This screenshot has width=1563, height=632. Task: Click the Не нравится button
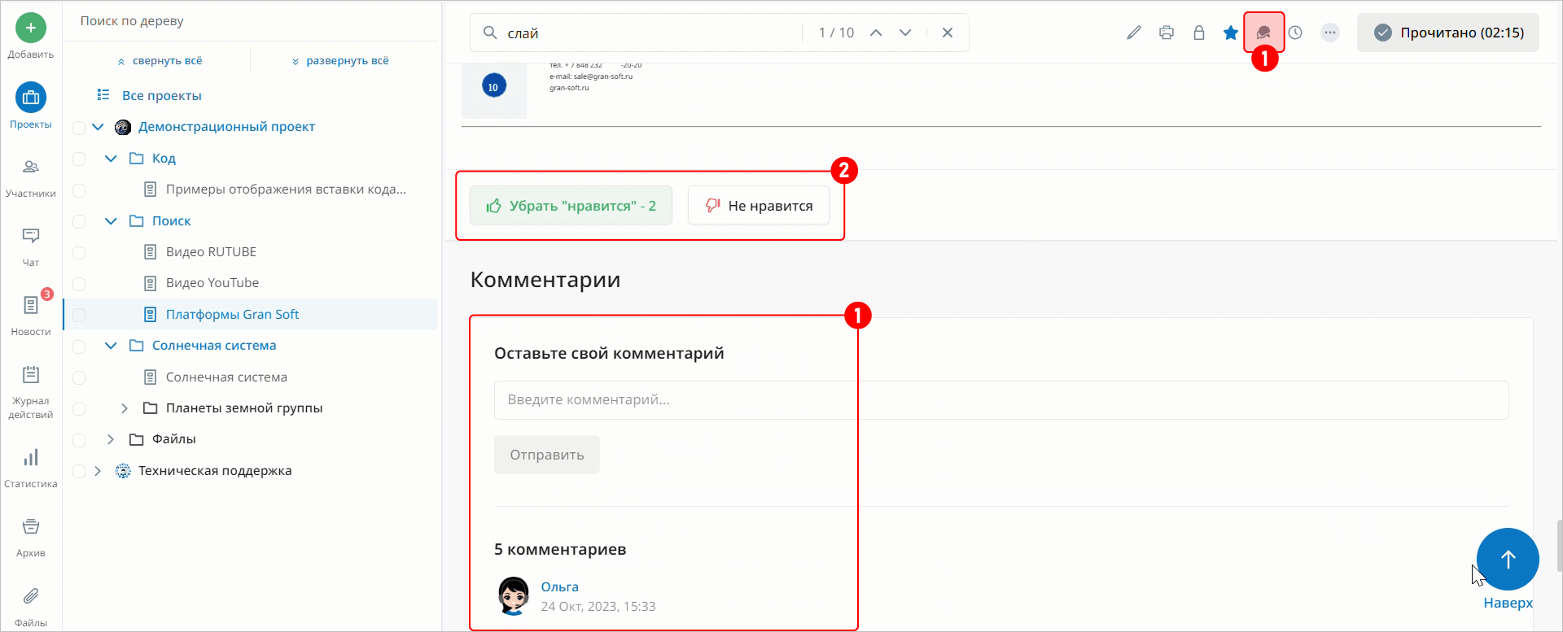coord(759,206)
